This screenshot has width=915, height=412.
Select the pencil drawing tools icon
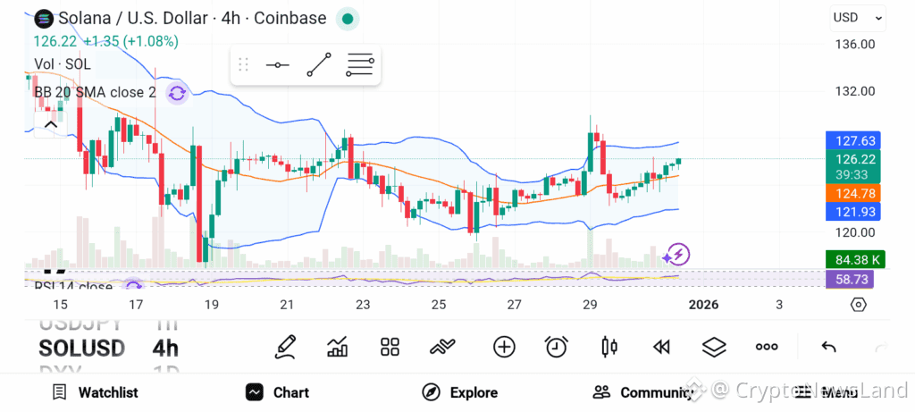pos(285,347)
